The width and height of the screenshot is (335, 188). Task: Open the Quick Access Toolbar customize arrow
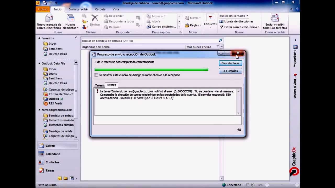(x=56, y=3)
